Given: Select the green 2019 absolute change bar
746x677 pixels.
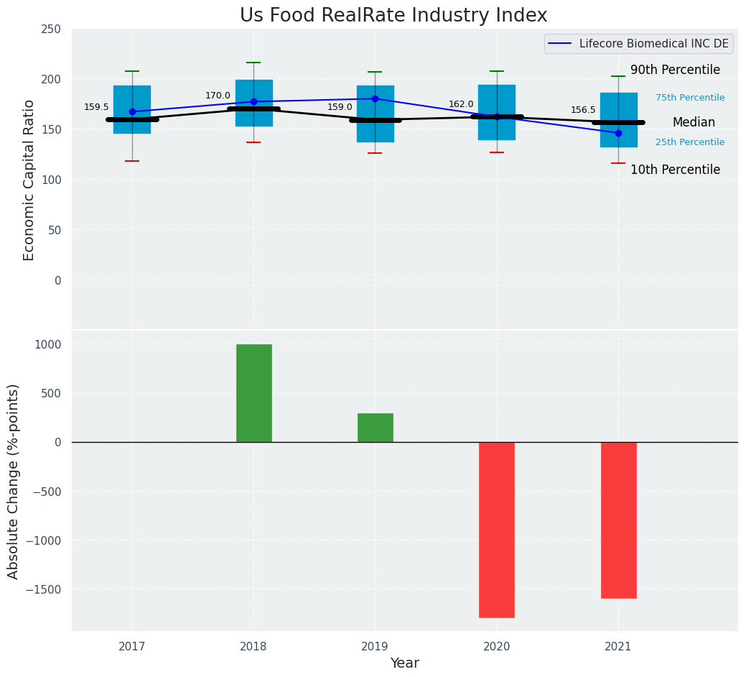Looking at the screenshot, I should [376, 428].
